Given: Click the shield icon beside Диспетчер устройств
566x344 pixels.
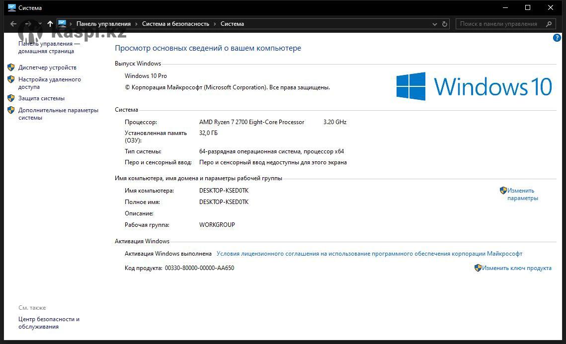Looking at the screenshot, I should pyautogui.click(x=11, y=68).
